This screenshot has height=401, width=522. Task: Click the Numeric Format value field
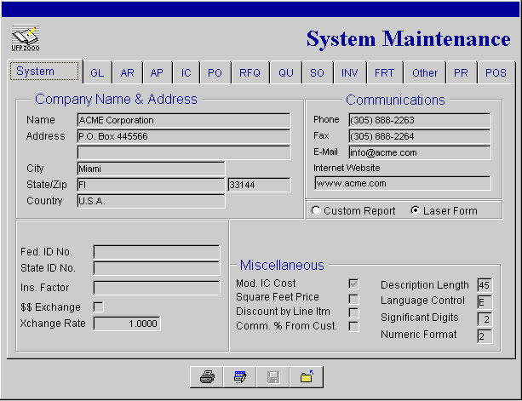click(x=485, y=336)
